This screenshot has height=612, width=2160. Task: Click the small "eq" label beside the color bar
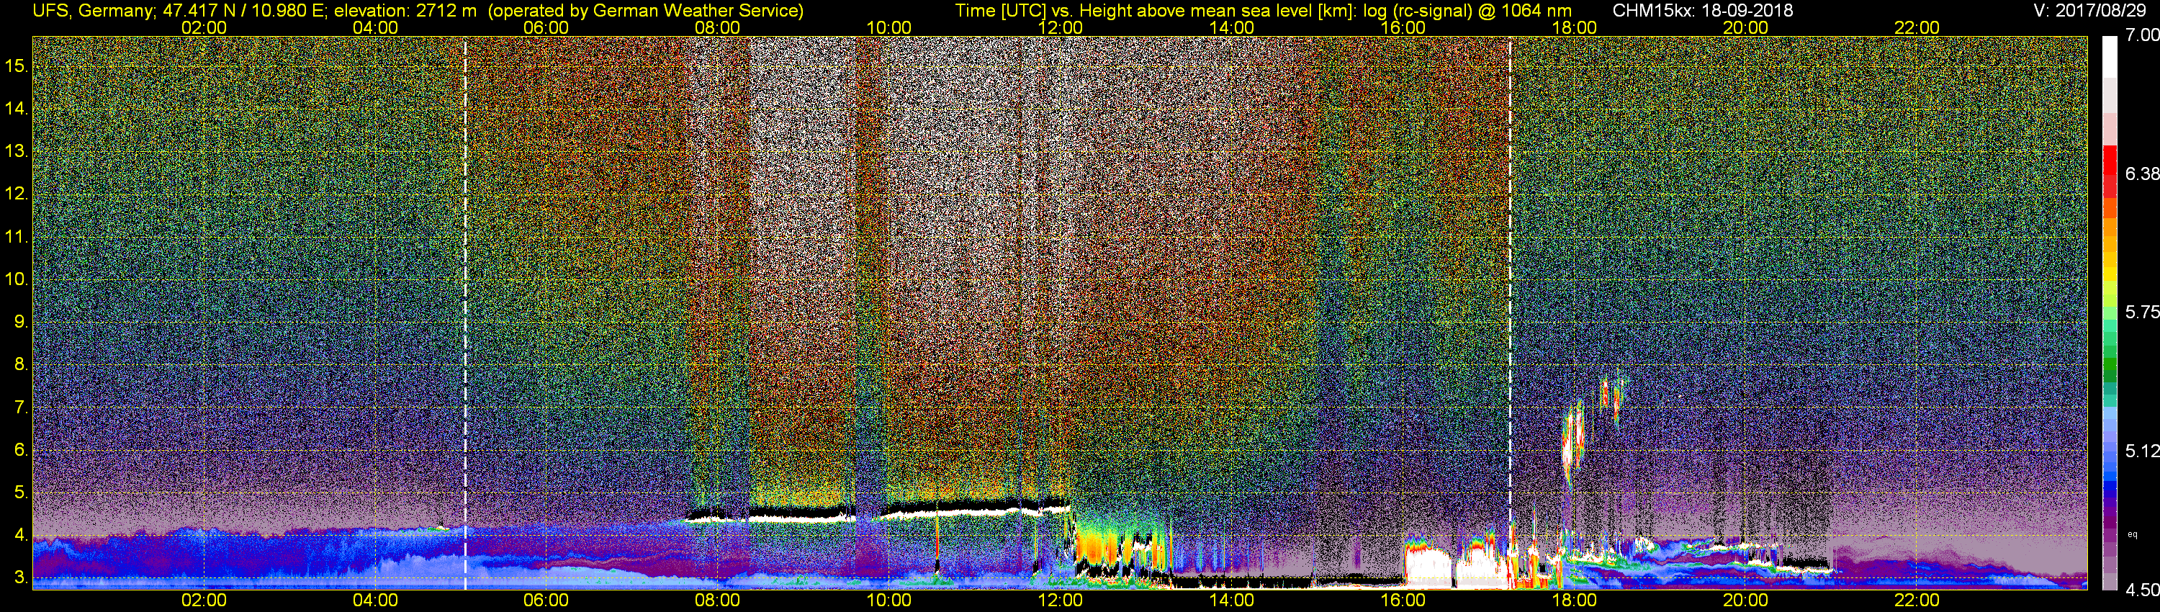[2133, 534]
